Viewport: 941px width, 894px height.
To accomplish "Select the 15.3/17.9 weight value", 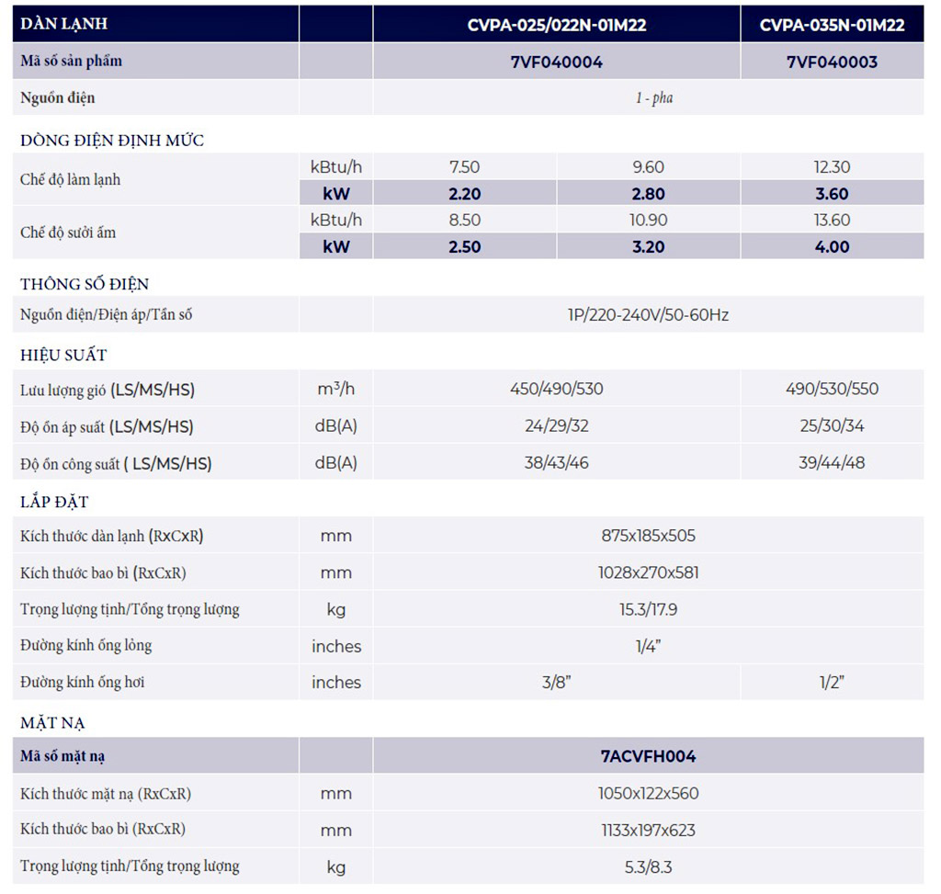I will 648,609.
